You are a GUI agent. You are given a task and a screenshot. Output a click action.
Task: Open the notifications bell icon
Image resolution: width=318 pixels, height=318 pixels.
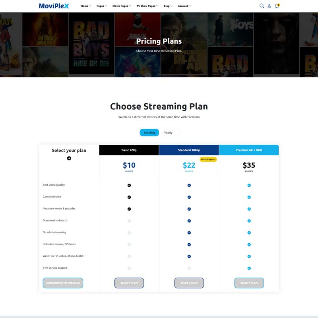click(277, 6)
